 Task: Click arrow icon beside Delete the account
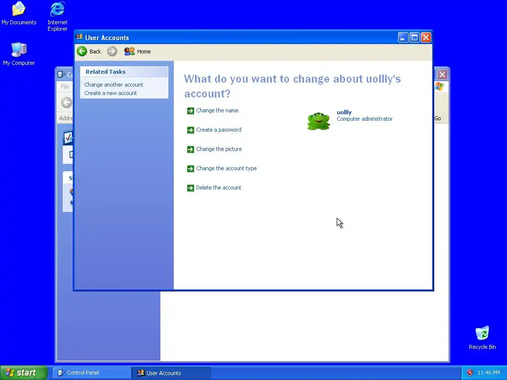[x=191, y=188]
